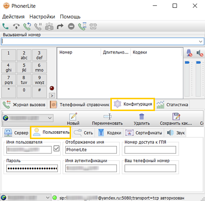The height and width of the screenshot is (201, 205).
Task: Click the hold call icon
Action: pyautogui.click(x=38, y=26)
